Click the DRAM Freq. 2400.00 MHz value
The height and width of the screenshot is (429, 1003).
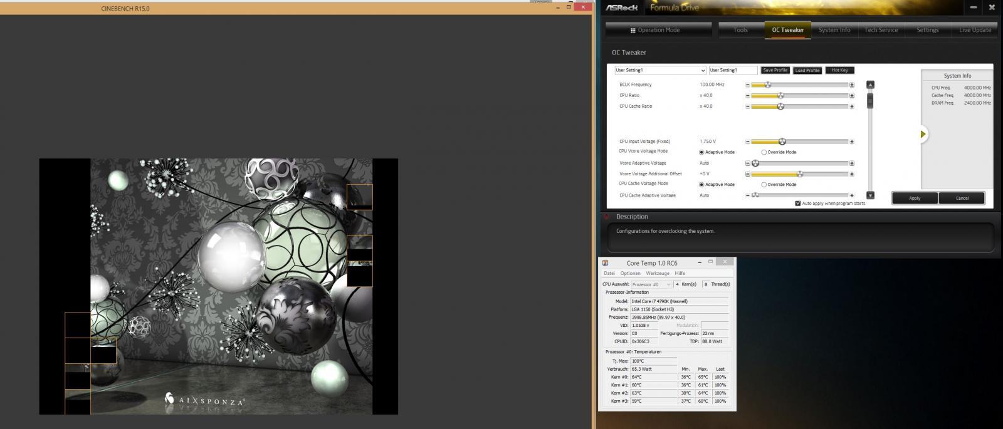(977, 103)
